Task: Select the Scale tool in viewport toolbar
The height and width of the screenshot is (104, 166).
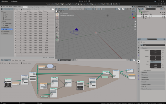Action: 57,27
